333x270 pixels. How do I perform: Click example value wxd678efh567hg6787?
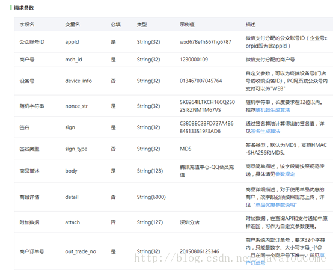pyautogui.click(x=206, y=42)
